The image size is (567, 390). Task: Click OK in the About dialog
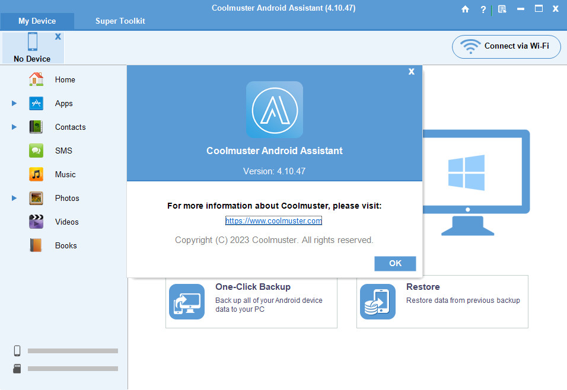point(395,264)
